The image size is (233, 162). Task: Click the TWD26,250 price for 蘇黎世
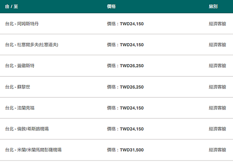tap(132, 87)
